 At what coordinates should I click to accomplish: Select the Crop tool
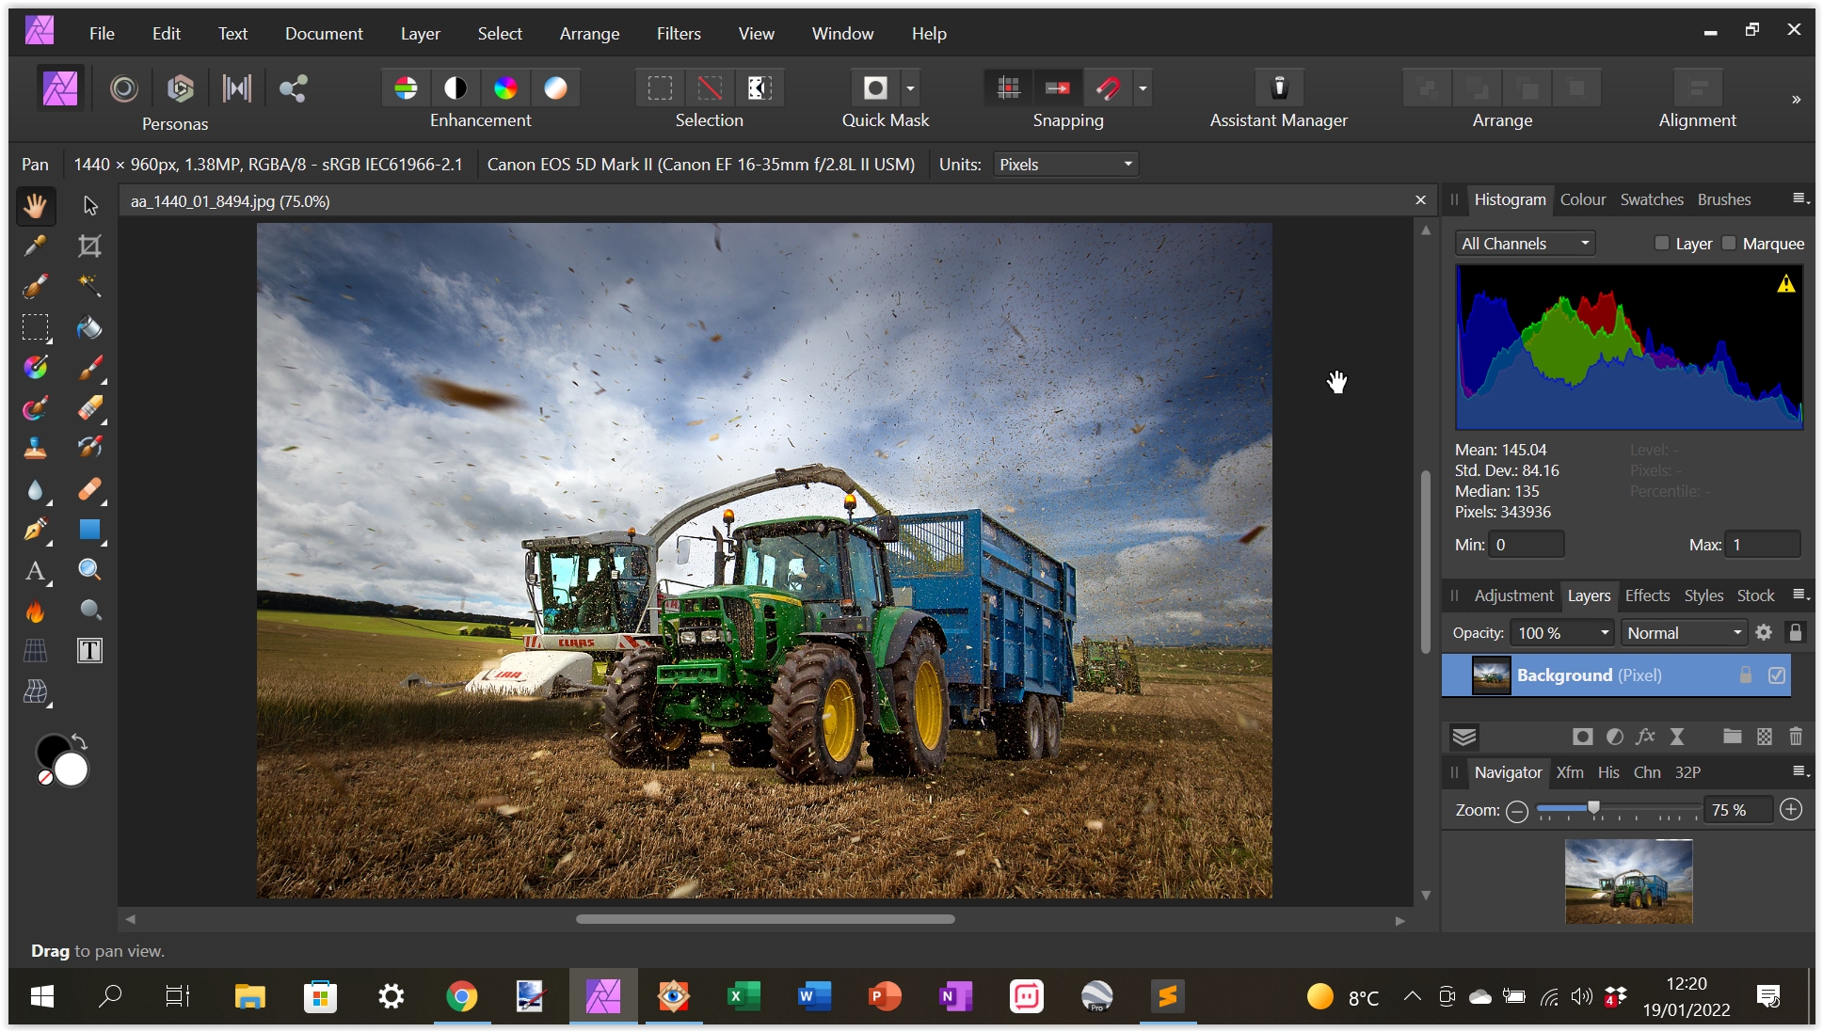pyautogui.click(x=89, y=246)
